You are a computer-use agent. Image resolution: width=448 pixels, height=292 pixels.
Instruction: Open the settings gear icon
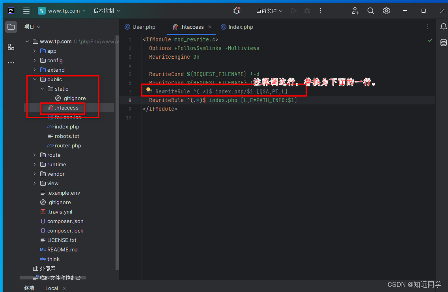[386, 11]
